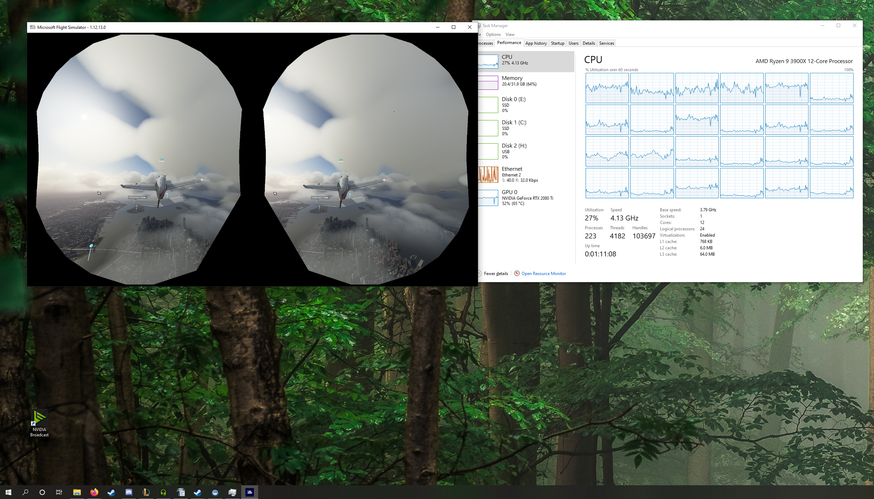Screen dimensions: 874x499
Task: Click Open Resource Monitor link
Action: (543, 274)
